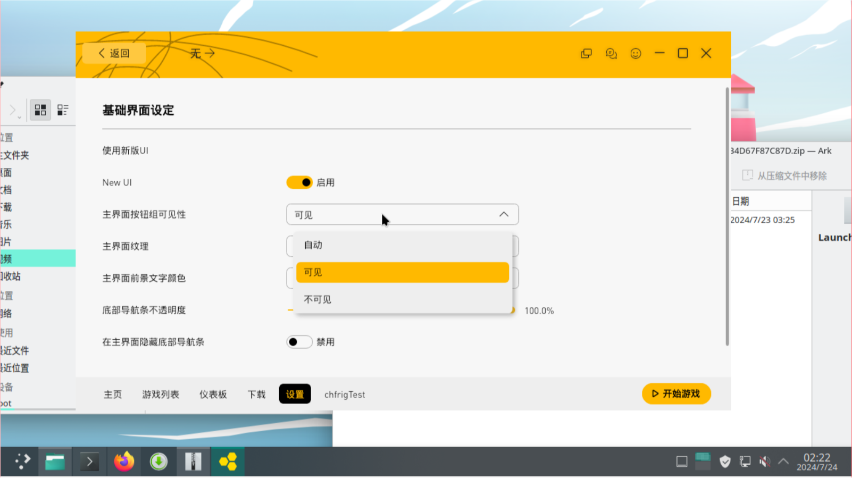Sort by 日期 column in Ark window
852x478 pixels.
tap(771, 201)
